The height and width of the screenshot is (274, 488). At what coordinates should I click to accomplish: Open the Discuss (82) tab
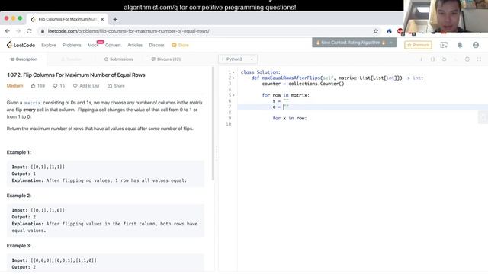[x=166, y=59]
